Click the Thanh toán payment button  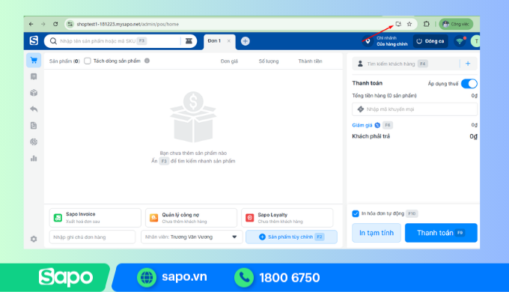pyautogui.click(x=441, y=233)
